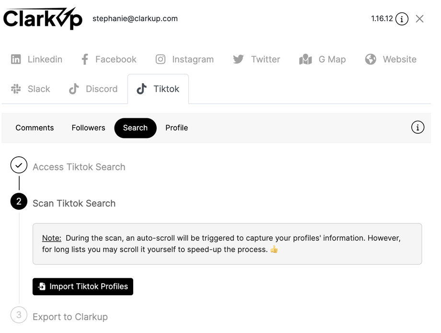Open version info icon beside 1.16.12
441x333 pixels.
click(402, 19)
